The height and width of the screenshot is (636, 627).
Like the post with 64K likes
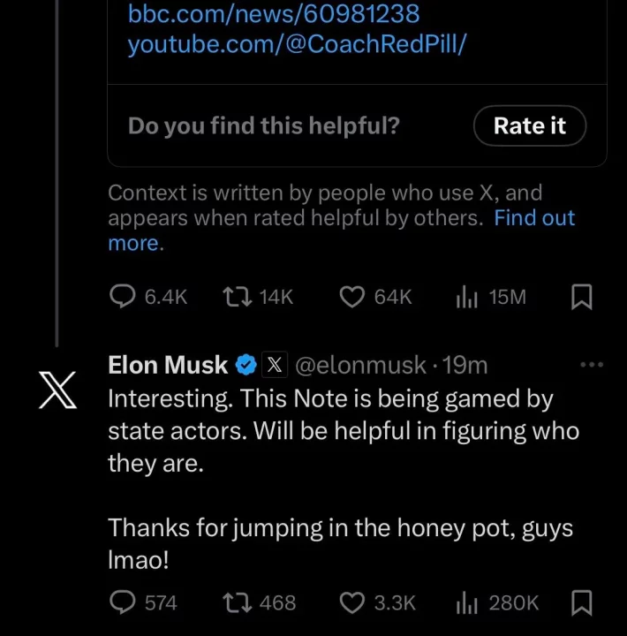(352, 297)
